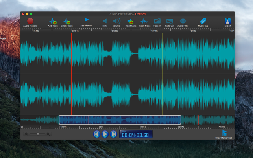The image size is (253, 158).
Task: Open the Audio Filter settings
Action: pyautogui.click(x=183, y=21)
